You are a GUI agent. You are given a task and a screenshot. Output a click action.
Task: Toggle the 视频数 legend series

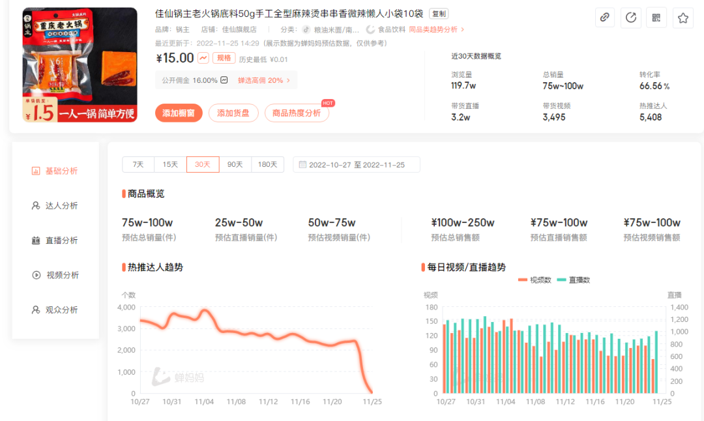pos(535,280)
